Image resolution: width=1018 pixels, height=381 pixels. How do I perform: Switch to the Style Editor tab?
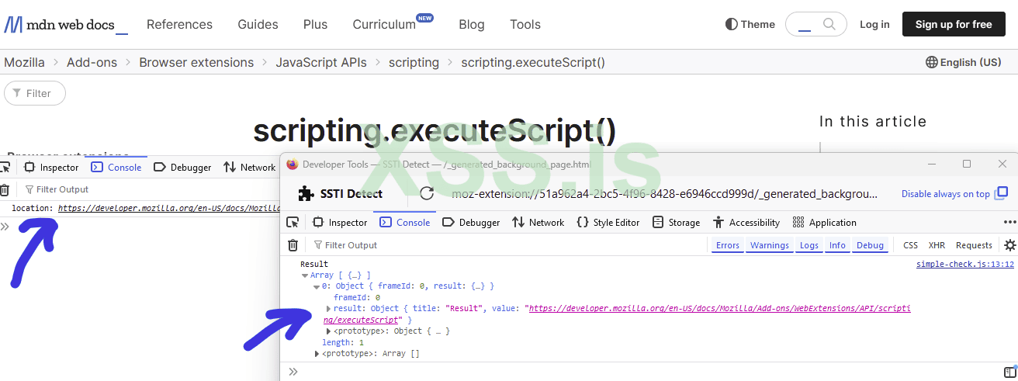coord(608,223)
